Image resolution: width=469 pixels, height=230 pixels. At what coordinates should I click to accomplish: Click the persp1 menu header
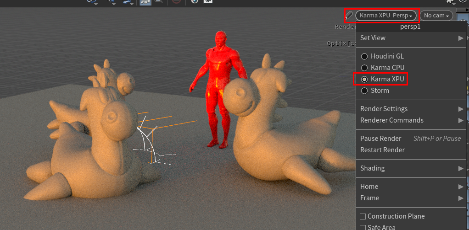pyautogui.click(x=412, y=27)
